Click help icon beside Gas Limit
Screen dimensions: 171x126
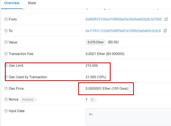(x=6, y=66)
